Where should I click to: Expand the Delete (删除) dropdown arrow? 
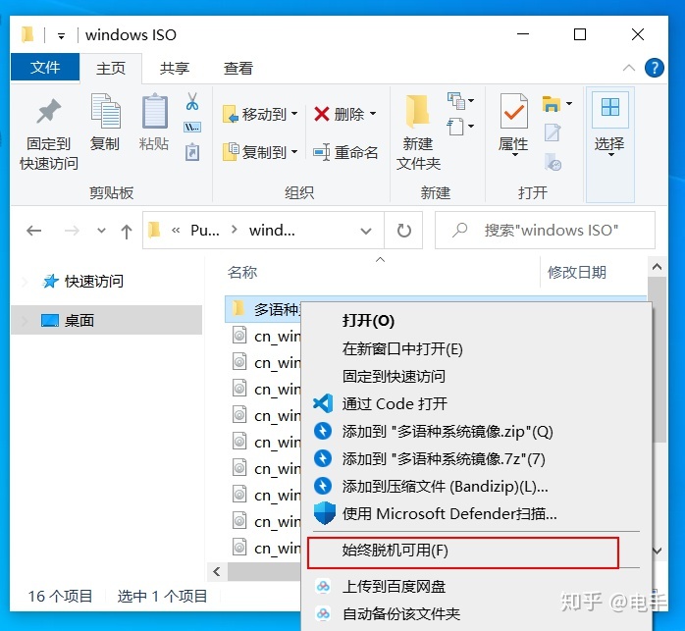pos(373,114)
